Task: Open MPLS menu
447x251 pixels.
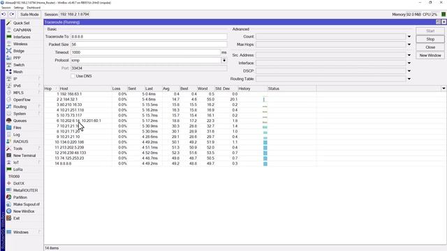Action: (18, 93)
